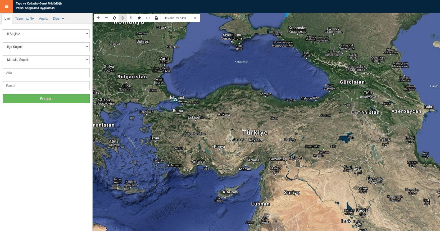This screenshot has width=440, height=231.
Task: Open the Mahalle Seçiniz dropdown
Action: point(46,60)
